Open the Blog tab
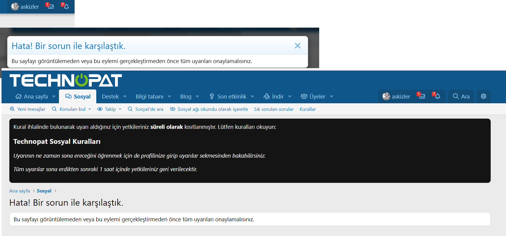 tap(186, 96)
